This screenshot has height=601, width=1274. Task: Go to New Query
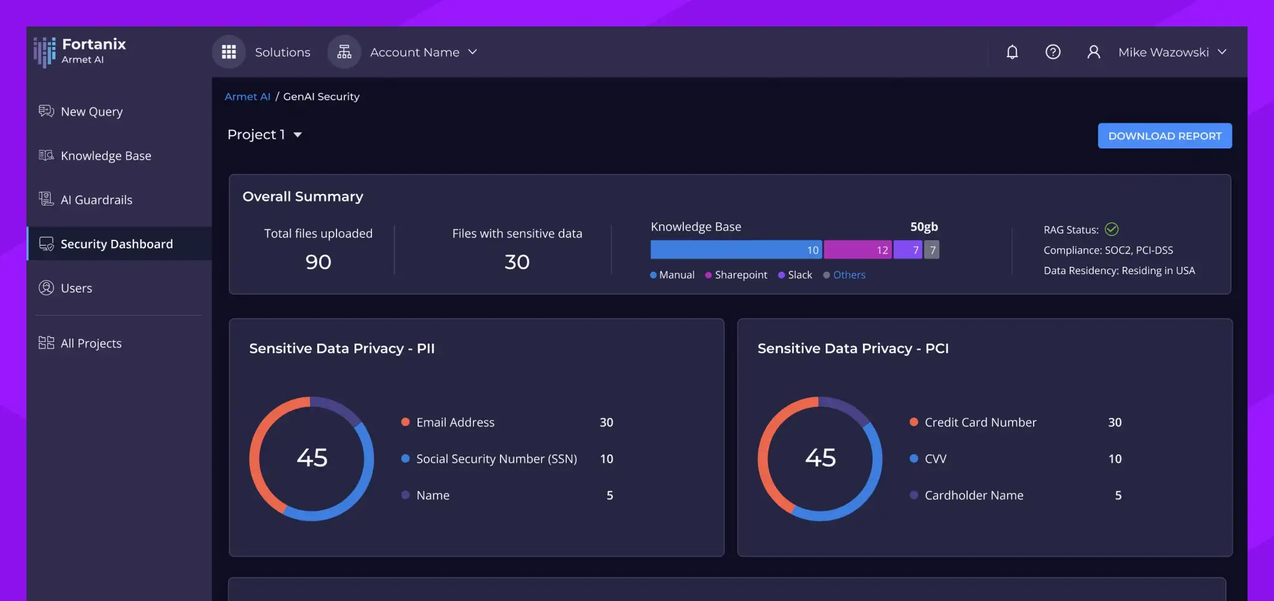click(119, 111)
